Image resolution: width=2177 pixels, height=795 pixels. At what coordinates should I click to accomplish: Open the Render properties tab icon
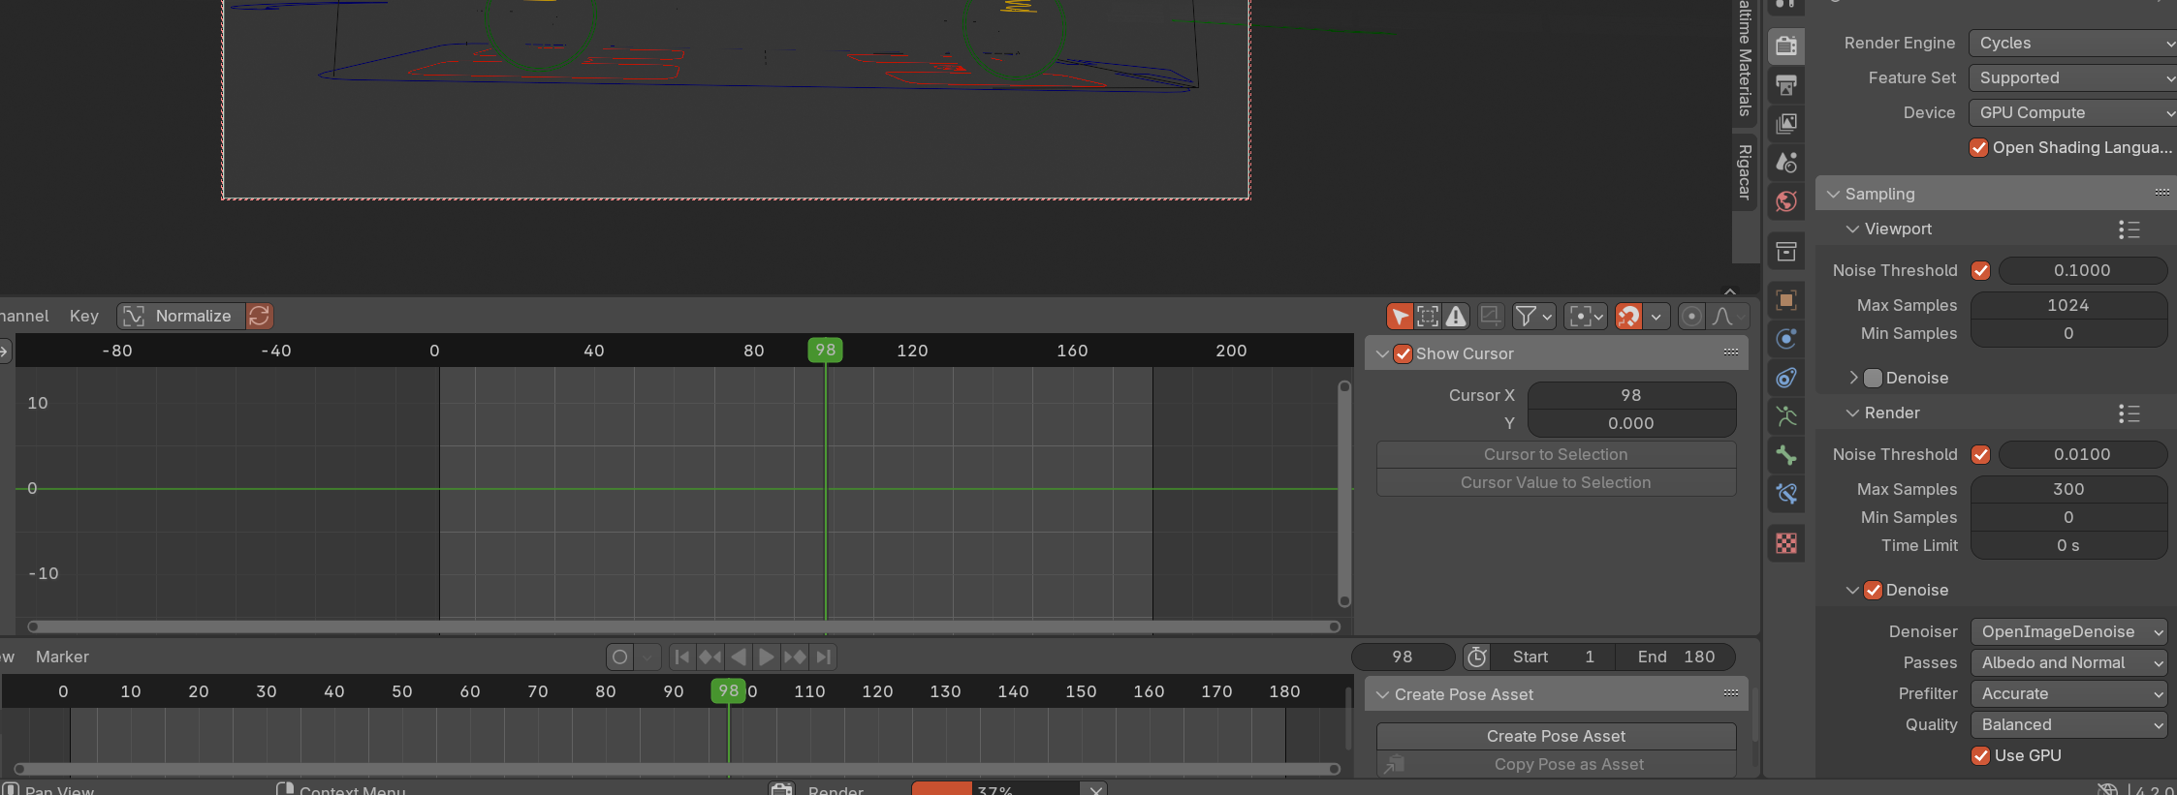[1786, 46]
